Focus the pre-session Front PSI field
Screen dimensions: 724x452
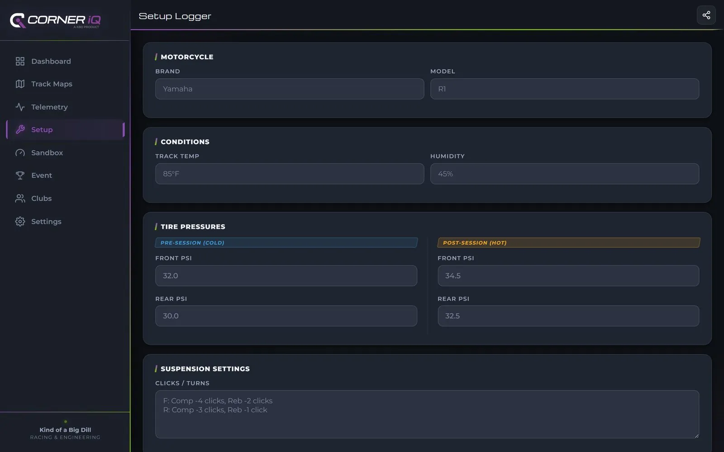pyautogui.click(x=286, y=276)
